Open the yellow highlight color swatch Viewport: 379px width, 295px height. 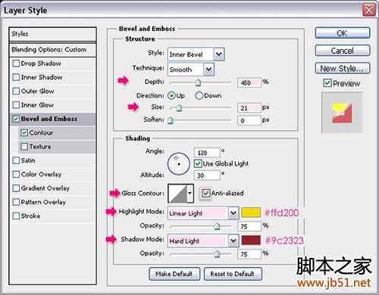click(251, 213)
